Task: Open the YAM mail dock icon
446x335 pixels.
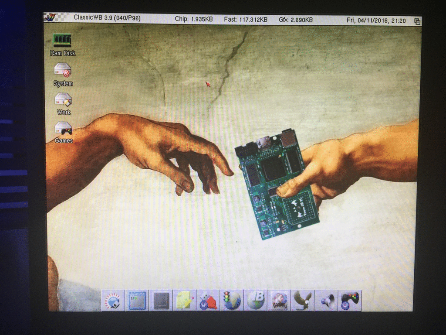Action: coord(279,301)
